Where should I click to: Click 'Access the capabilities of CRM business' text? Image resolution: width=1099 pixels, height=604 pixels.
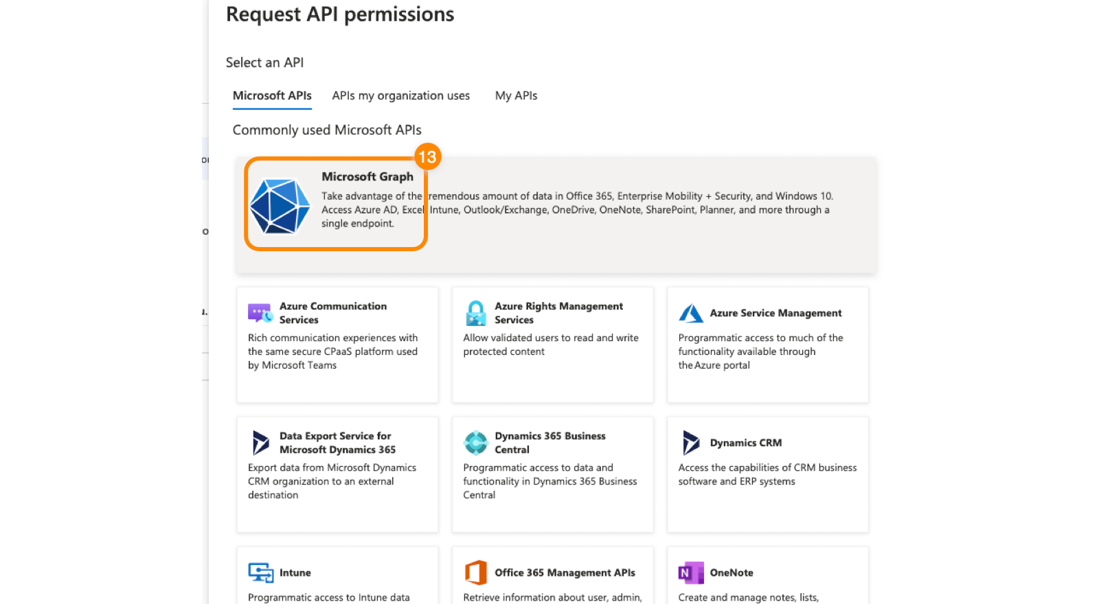(x=768, y=474)
